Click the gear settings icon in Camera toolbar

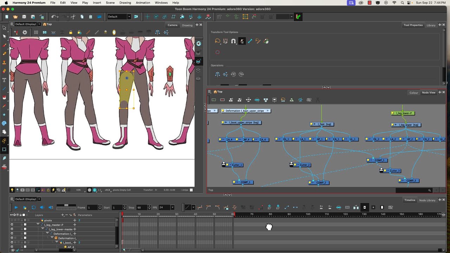[25, 32]
